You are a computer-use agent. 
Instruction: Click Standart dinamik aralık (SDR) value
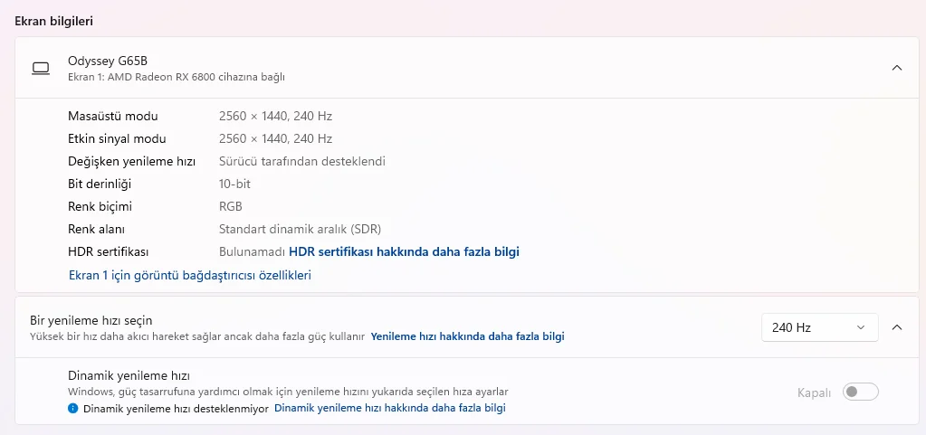click(x=300, y=229)
